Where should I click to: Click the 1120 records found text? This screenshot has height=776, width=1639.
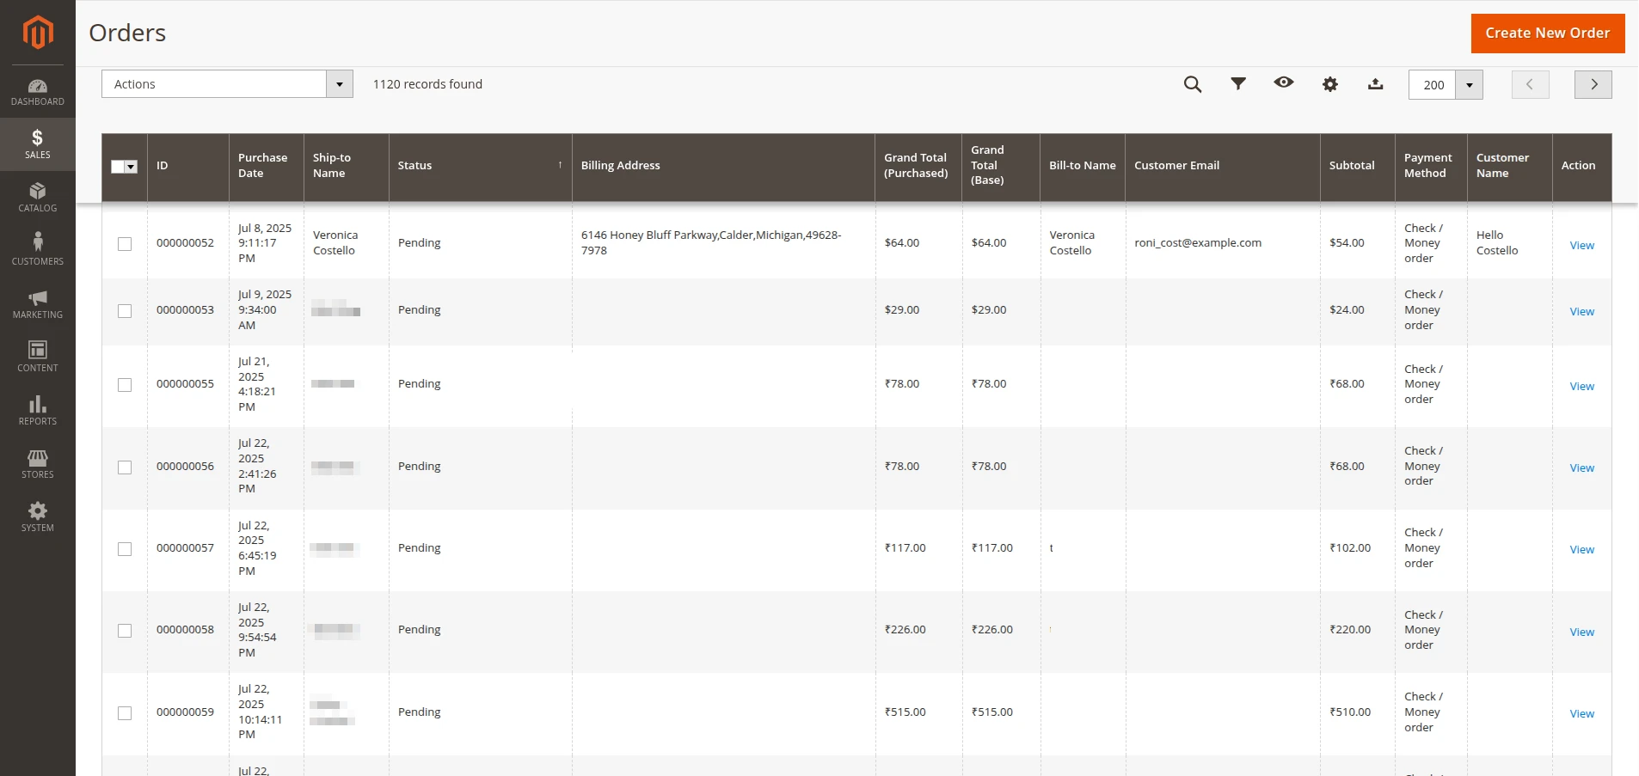pos(427,84)
